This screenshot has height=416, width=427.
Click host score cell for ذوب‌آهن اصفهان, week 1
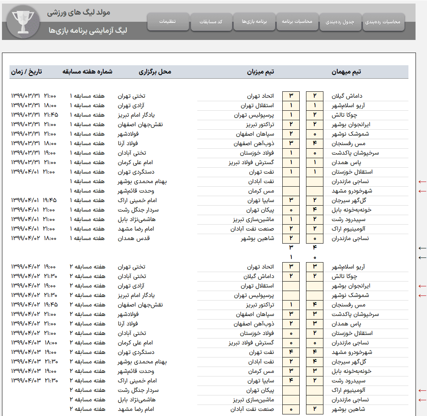tap(291, 143)
